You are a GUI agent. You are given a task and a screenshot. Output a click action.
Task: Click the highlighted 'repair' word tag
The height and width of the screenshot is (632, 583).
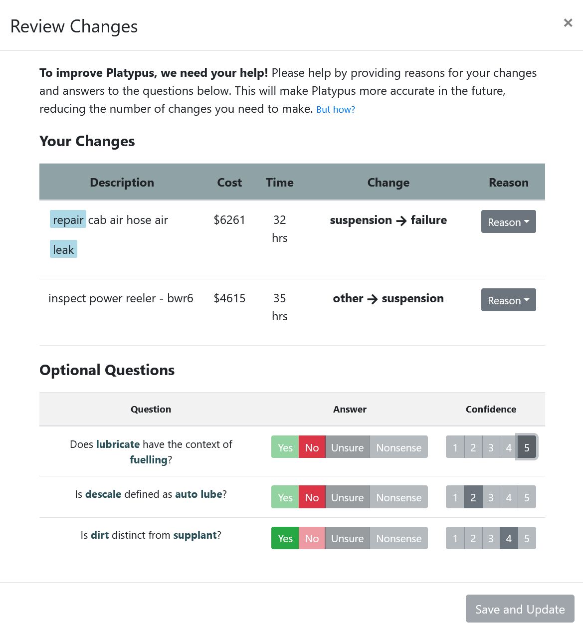(x=68, y=220)
